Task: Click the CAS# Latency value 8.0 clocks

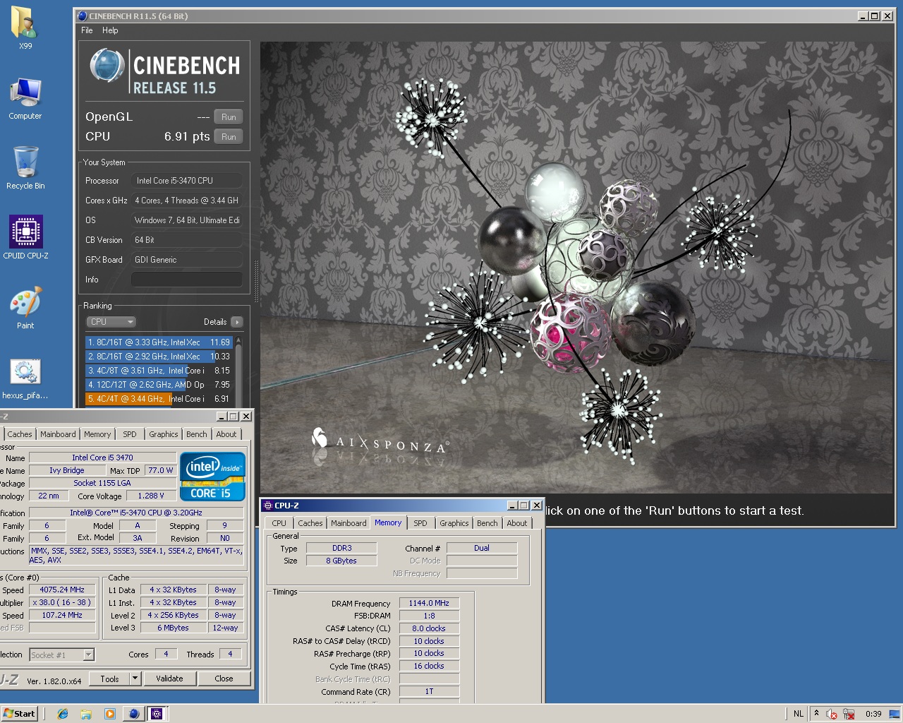Action: [x=429, y=628]
